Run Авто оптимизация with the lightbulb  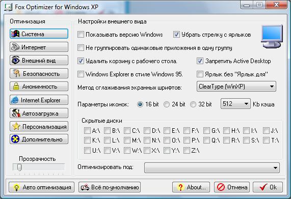41,187
